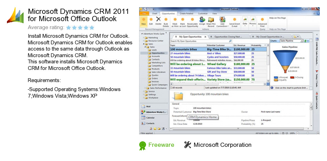Click the green chart refresh icon
Screen dimensions: 327x161
tap(305, 41)
